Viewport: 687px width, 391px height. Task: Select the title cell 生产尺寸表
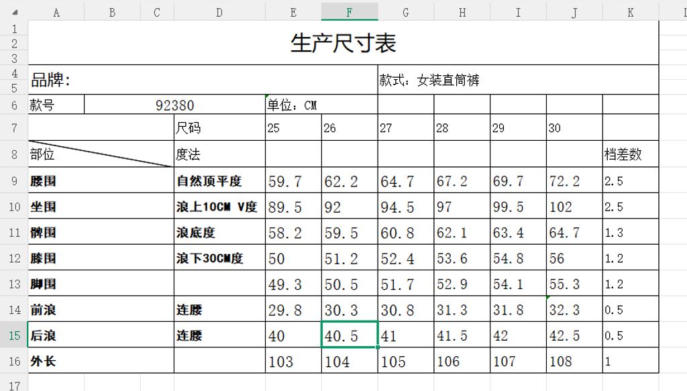tap(343, 43)
